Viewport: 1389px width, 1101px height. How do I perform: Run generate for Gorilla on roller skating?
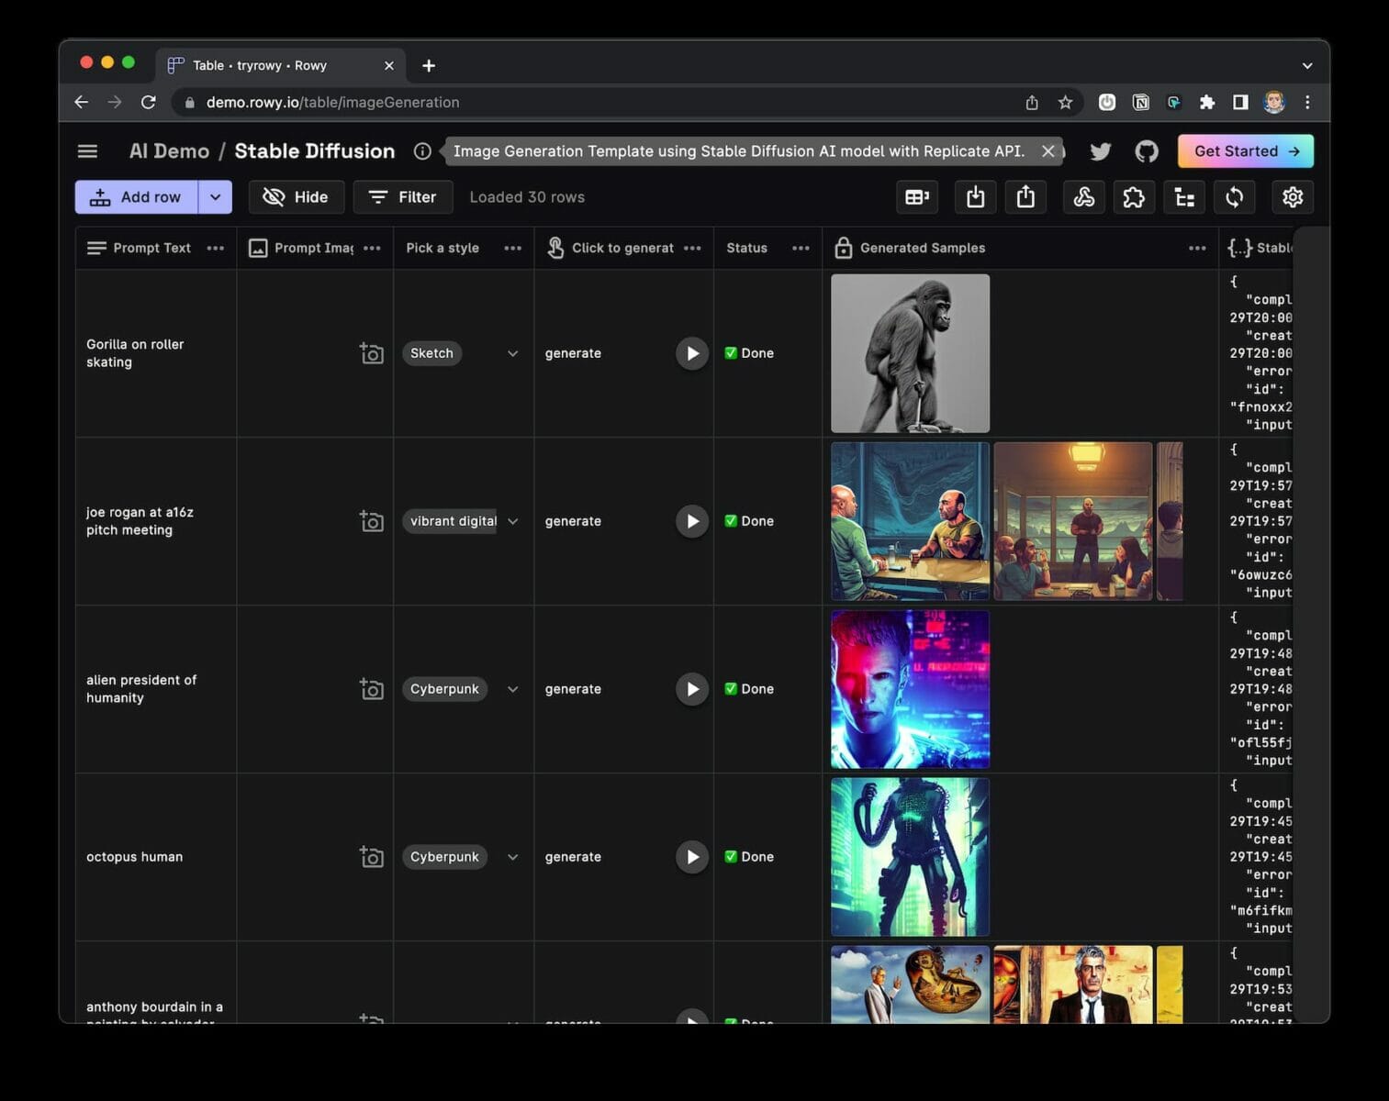[x=692, y=353]
